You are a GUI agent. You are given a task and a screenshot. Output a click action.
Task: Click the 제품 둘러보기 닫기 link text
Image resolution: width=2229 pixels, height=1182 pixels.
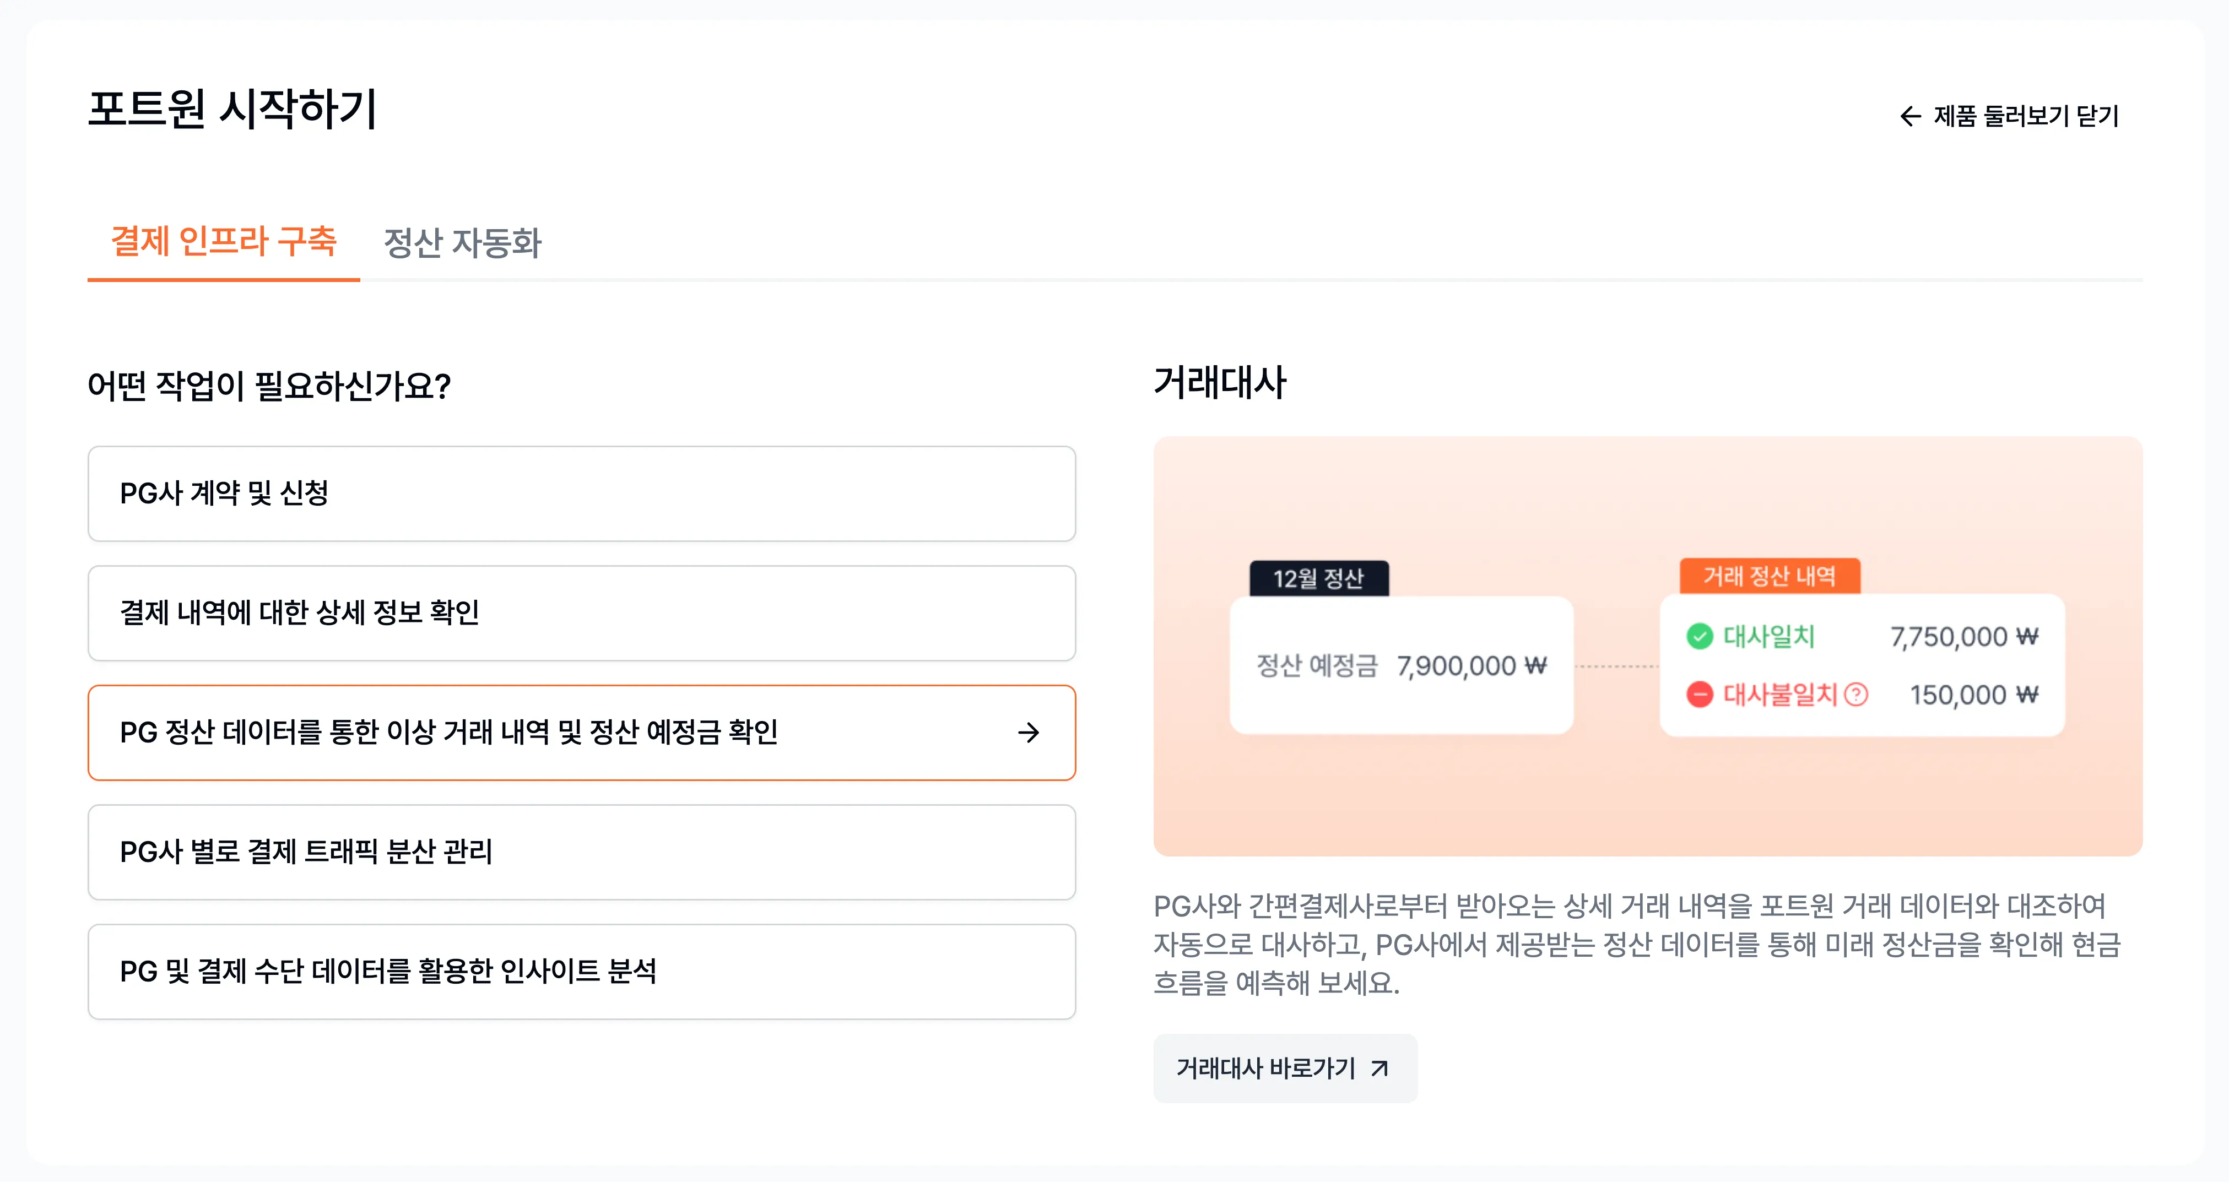click(2026, 116)
